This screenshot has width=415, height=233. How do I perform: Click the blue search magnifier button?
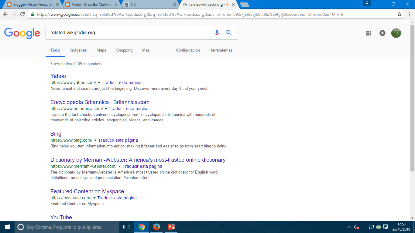pos(229,33)
